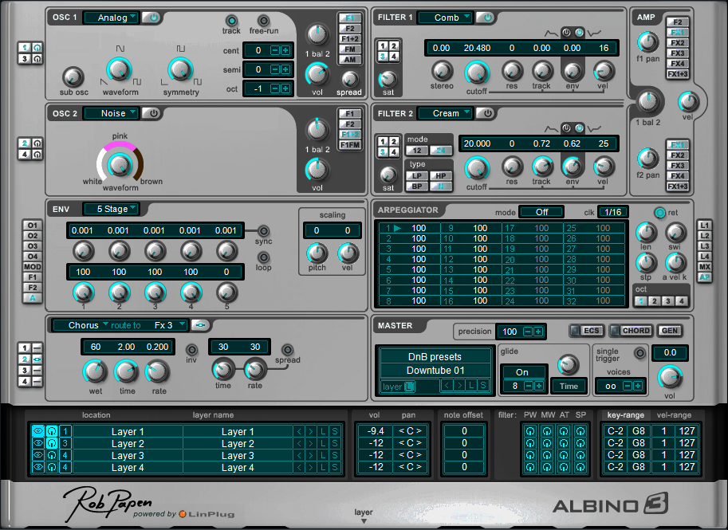Select MX tab on right side
Viewport: 728px width, 530px height.
pos(704,267)
